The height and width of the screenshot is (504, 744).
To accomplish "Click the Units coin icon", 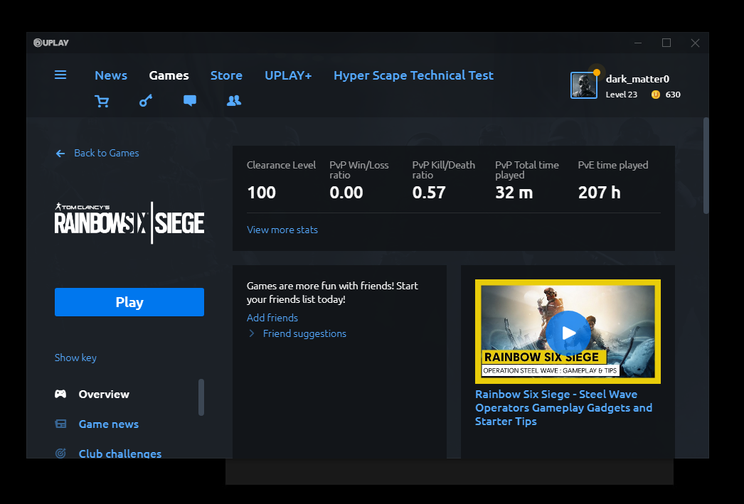I will [655, 95].
